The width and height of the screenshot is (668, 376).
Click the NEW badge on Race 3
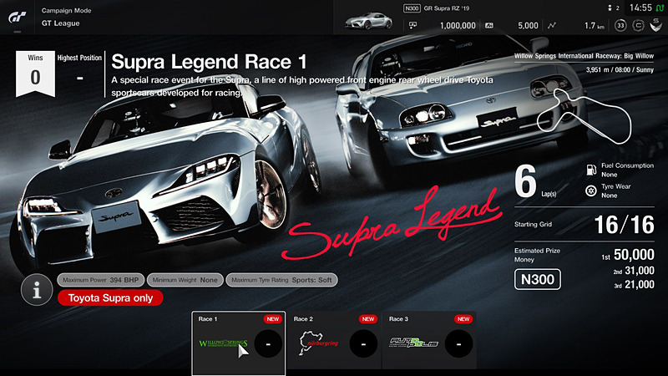click(x=463, y=319)
